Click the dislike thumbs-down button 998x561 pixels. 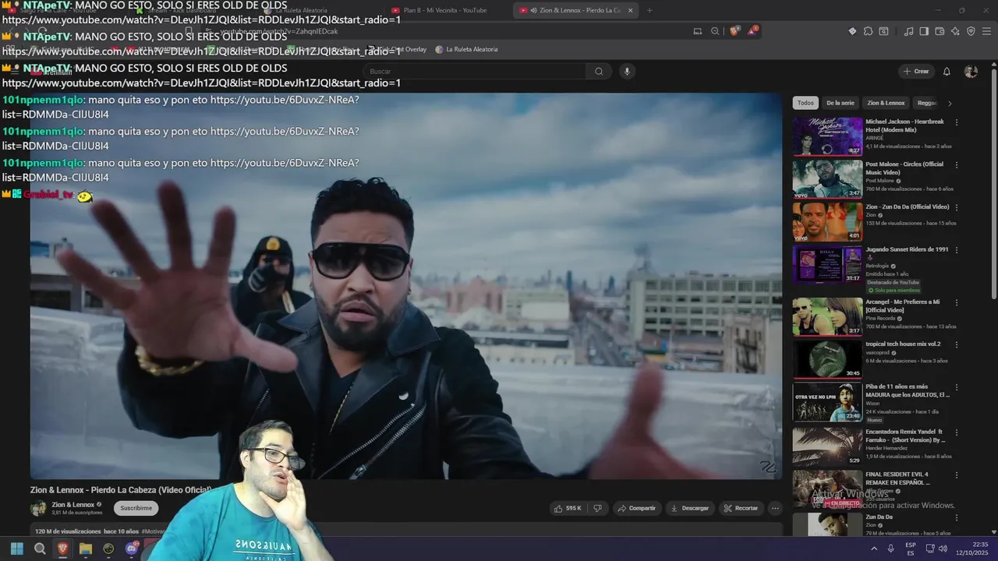coord(597,508)
